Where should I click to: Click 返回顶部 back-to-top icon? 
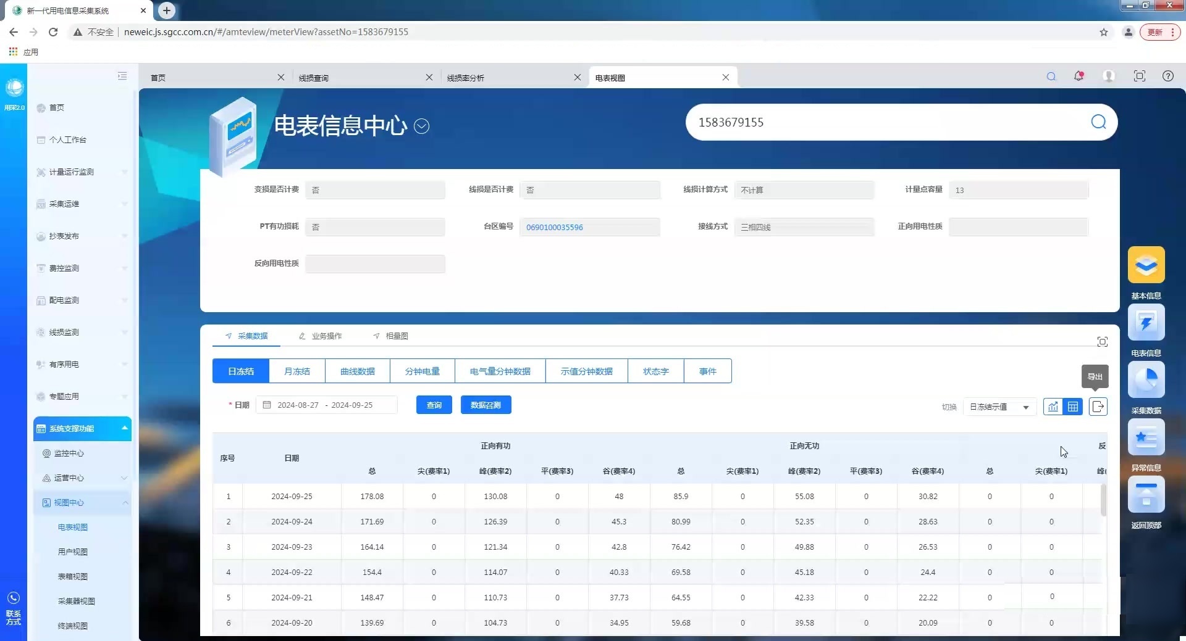pos(1146,495)
